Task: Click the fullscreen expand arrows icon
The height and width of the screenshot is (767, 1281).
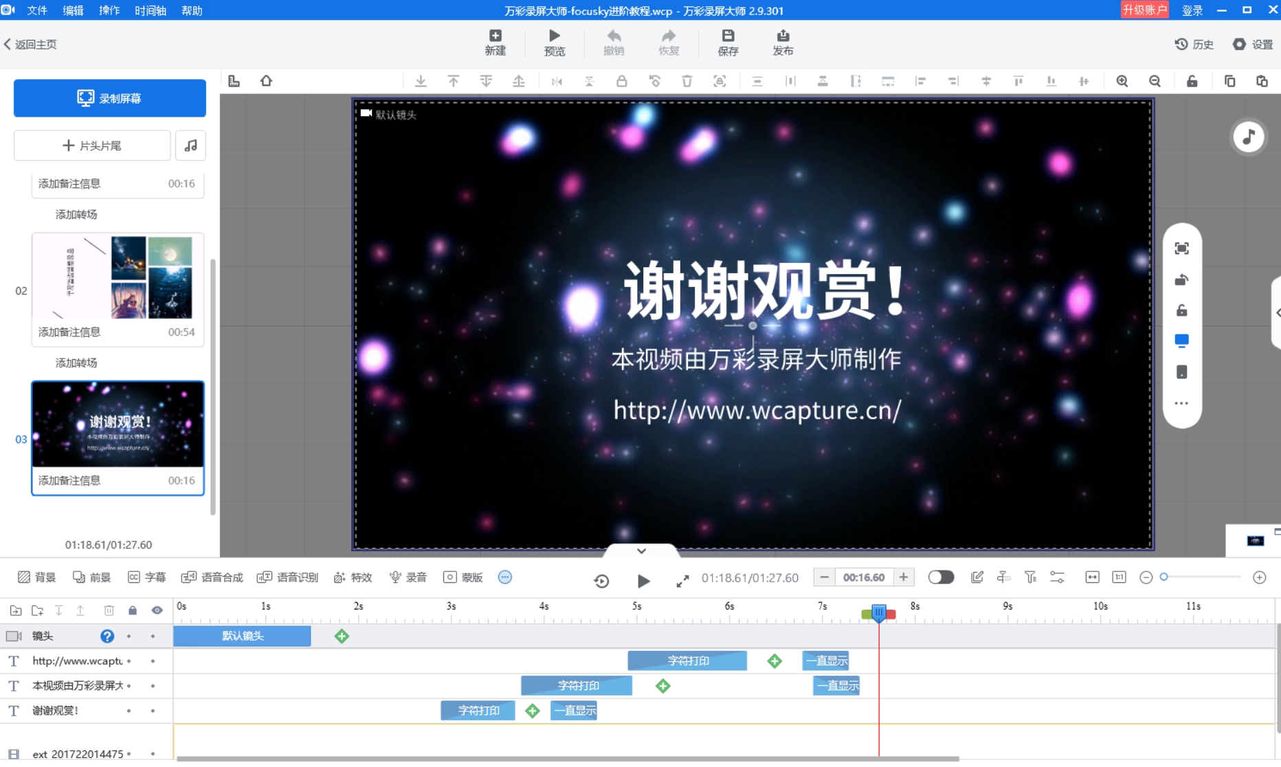Action: tap(682, 581)
